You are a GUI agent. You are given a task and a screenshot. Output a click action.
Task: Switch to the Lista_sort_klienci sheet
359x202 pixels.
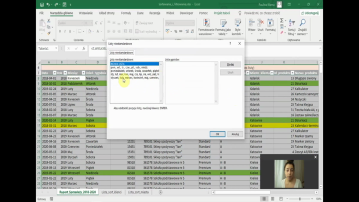(x=112, y=192)
